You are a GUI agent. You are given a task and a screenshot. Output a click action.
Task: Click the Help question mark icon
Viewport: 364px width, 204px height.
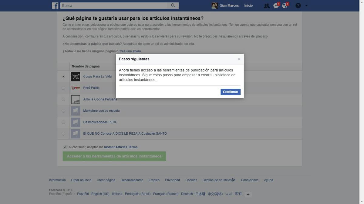[298, 5]
